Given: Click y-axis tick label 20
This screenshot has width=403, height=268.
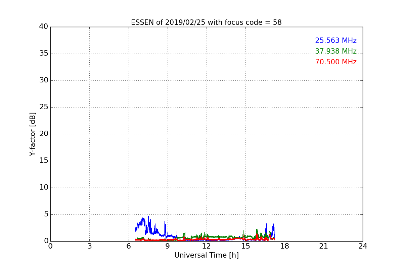Looking at the screenshot, I should tap(44, 134).
